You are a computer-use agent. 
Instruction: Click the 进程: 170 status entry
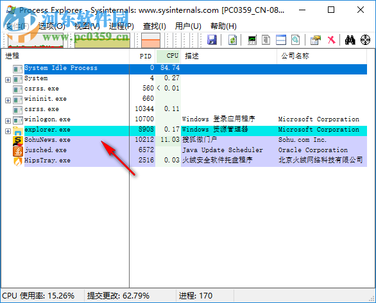click(196, 296)
